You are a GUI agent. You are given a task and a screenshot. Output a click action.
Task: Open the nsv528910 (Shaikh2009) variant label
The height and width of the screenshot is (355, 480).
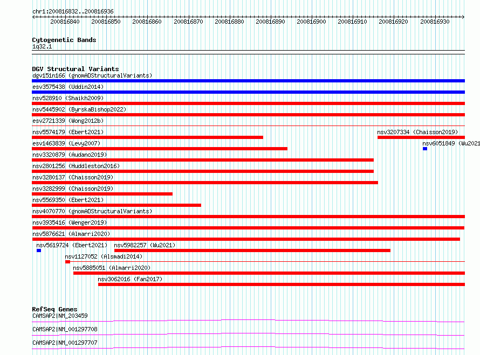coord(68,98)
